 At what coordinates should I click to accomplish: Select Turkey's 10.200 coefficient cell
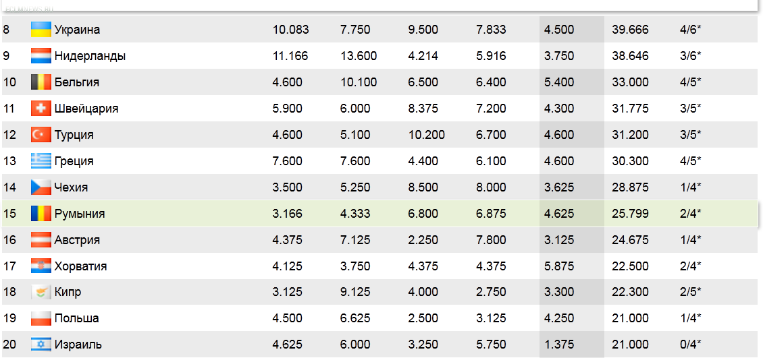(x=427, y=135)
